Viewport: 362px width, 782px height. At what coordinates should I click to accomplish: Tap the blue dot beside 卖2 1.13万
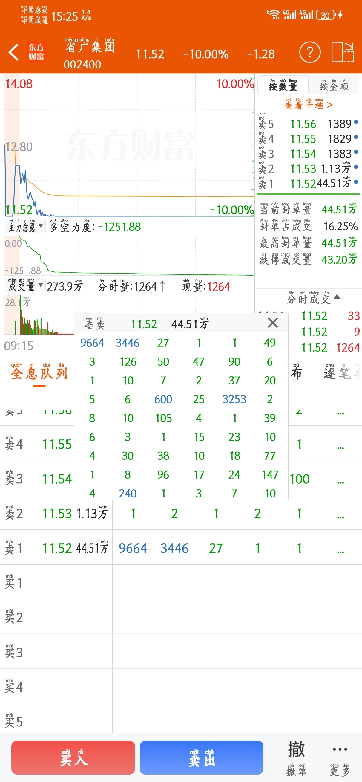coord(356,167)
